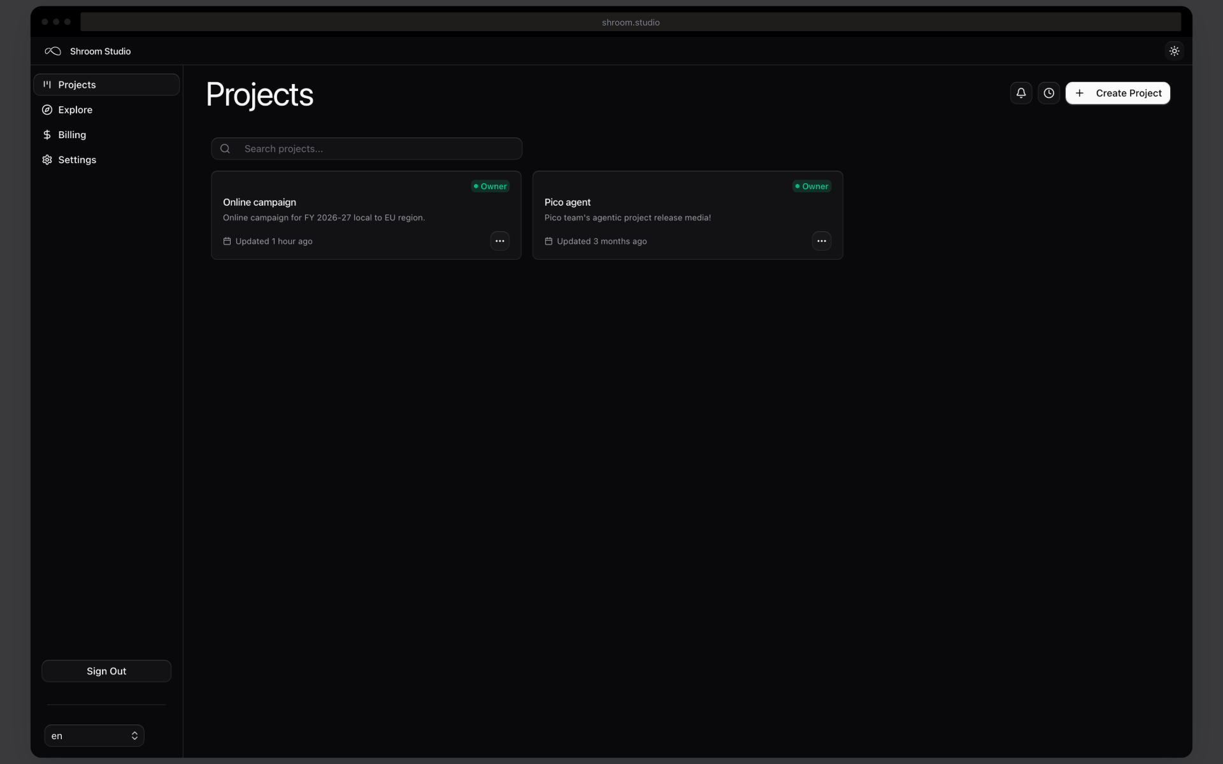Click the plus icon in Create Project
This screenshot has height=764, width=1223.
(x=1080, y=93)
